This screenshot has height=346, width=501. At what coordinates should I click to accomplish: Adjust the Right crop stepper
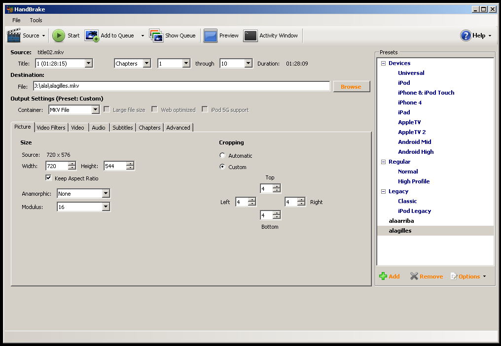(x=301, y=202)
